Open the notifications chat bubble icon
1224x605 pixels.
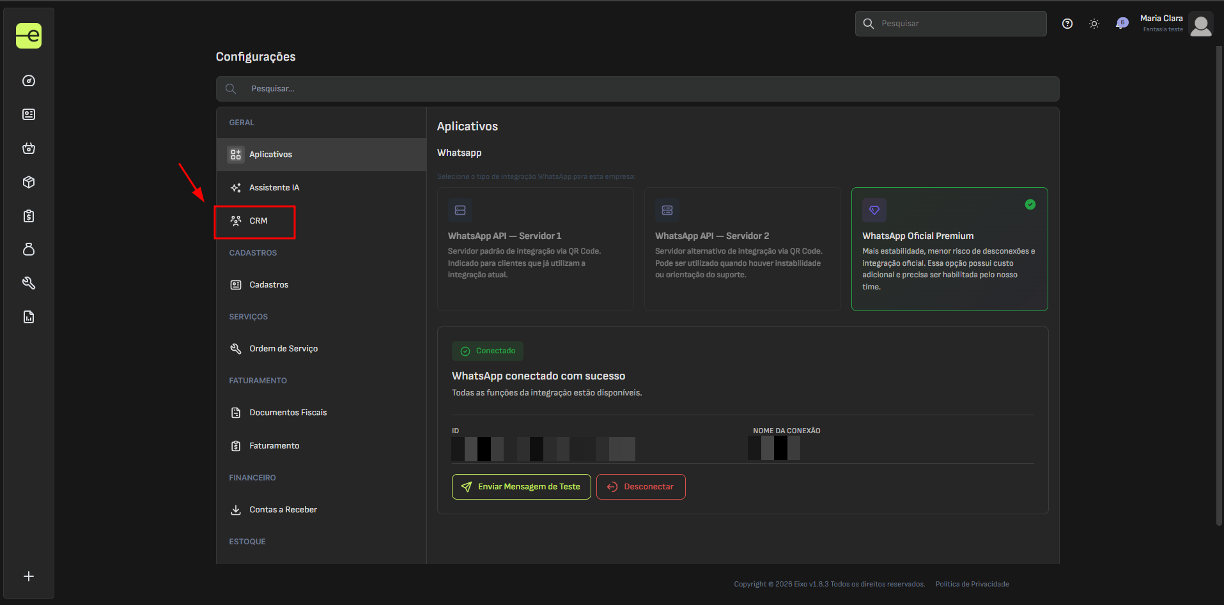[1122, 24]
